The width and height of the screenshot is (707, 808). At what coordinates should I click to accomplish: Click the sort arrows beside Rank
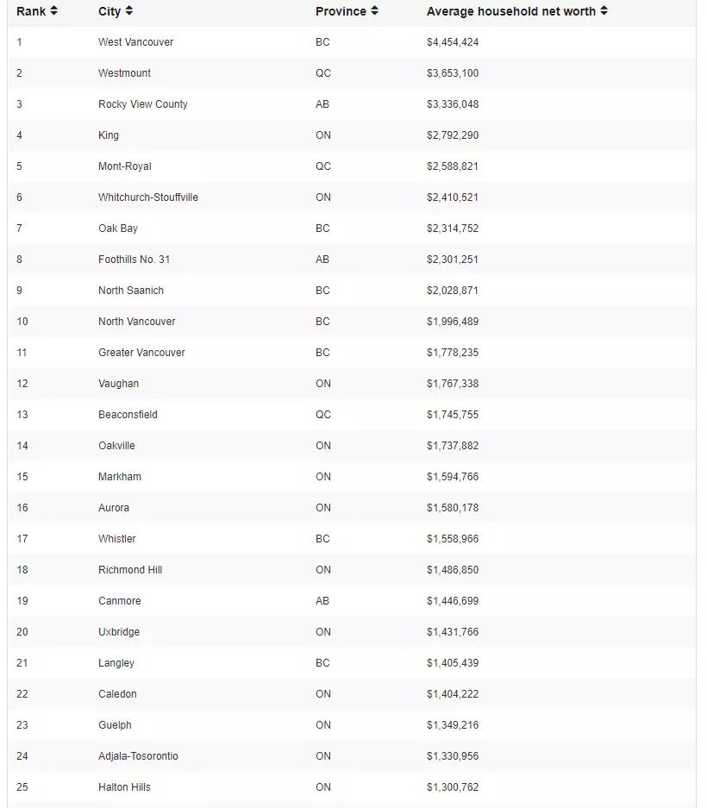[54, 11]
